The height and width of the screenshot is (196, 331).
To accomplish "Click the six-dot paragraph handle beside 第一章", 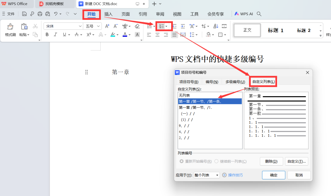I will (87, 72).
